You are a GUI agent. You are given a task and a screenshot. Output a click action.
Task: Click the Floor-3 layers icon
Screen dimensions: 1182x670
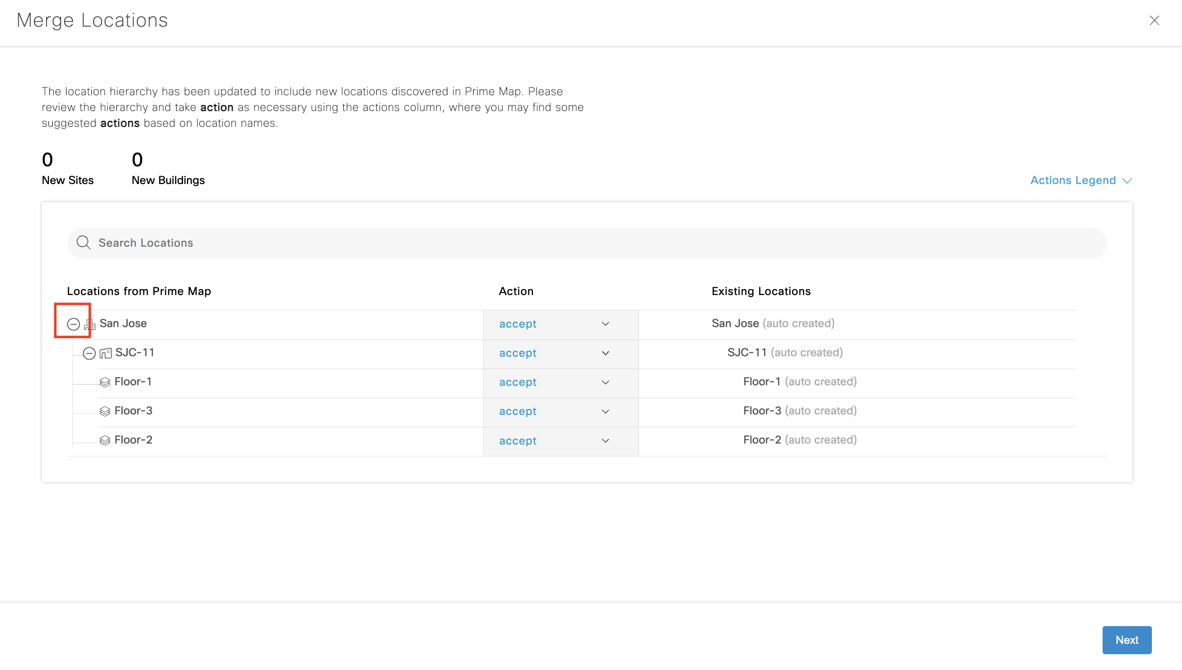coord(105,411)
